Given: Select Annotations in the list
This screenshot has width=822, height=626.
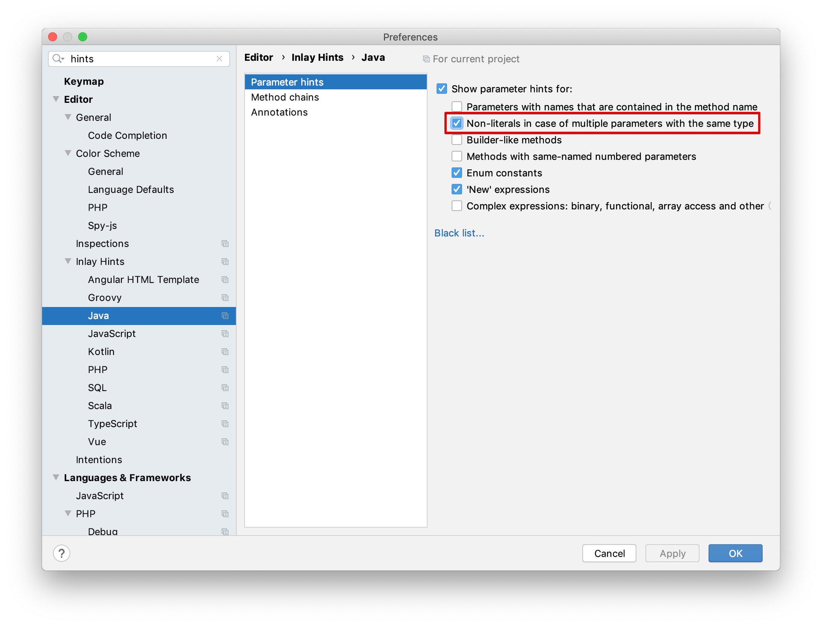Looking at the screenshot, I should [279, 112].
